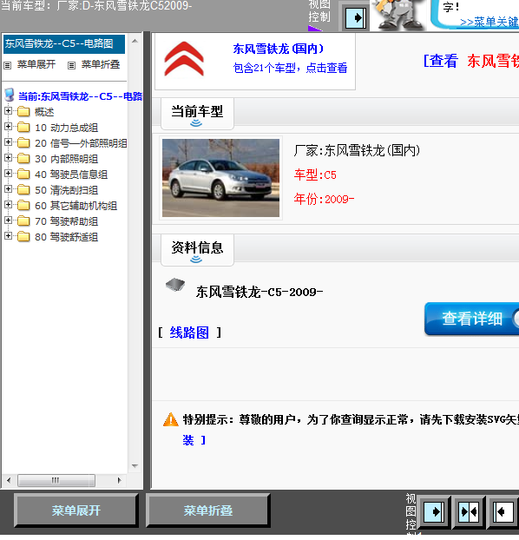Click the red Citroën chevron logo

click(x=184, y=59)
